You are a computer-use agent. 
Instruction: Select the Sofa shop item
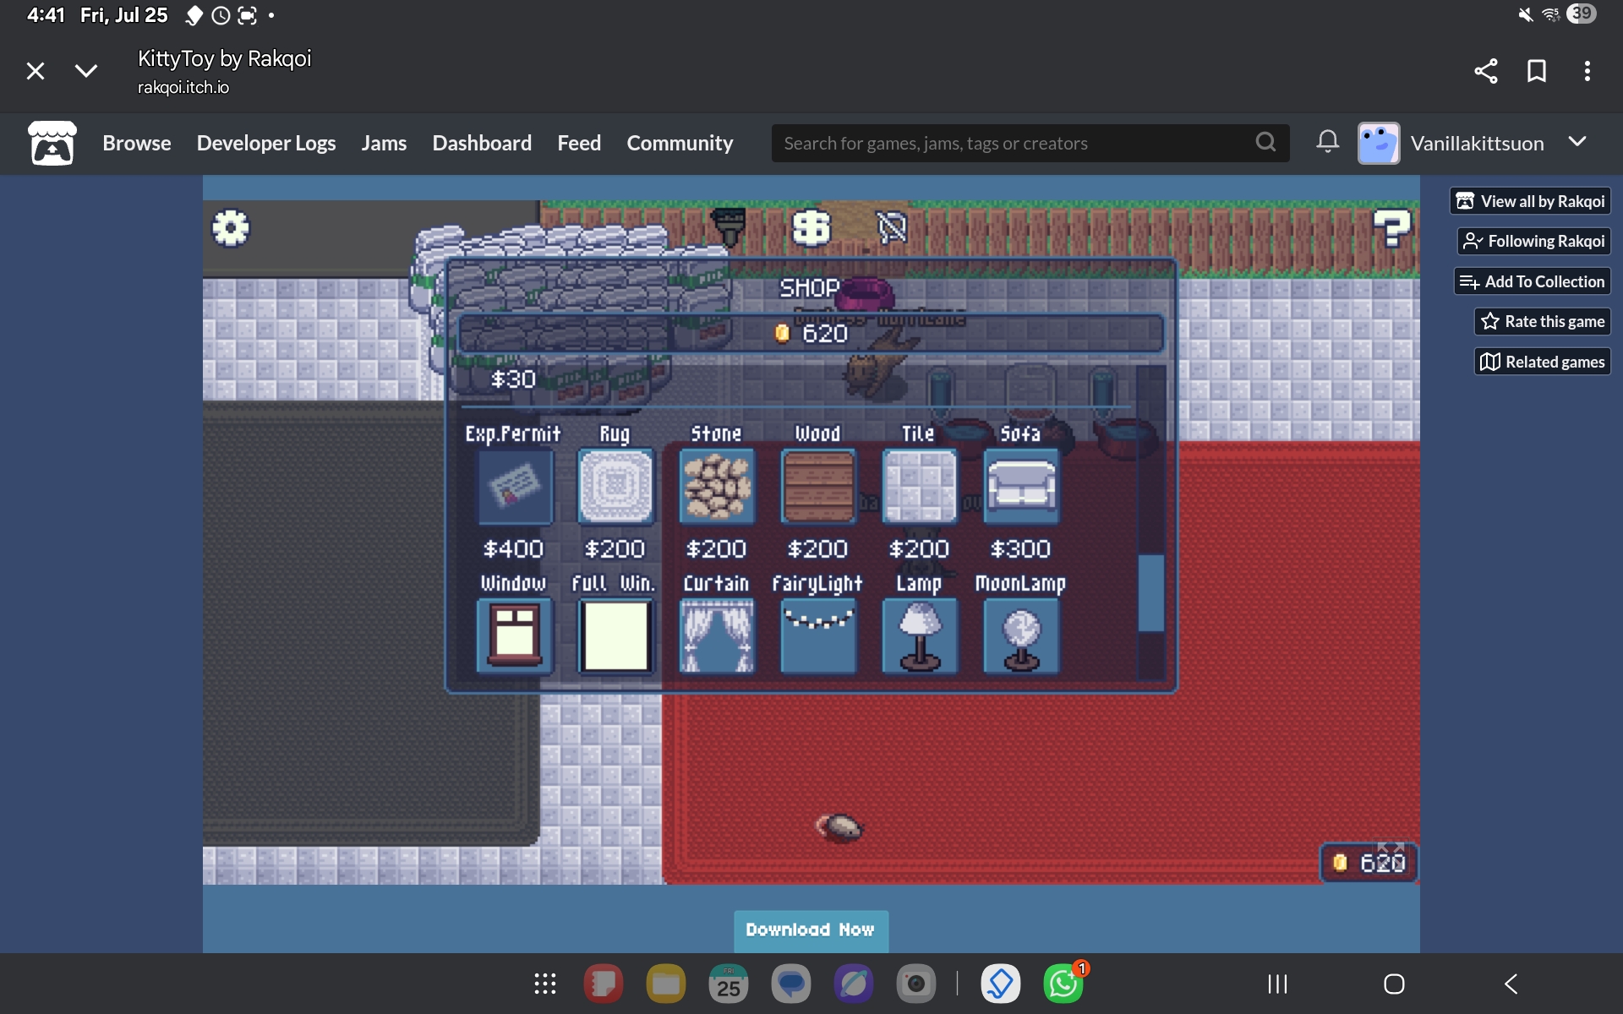click(1021, 487)
